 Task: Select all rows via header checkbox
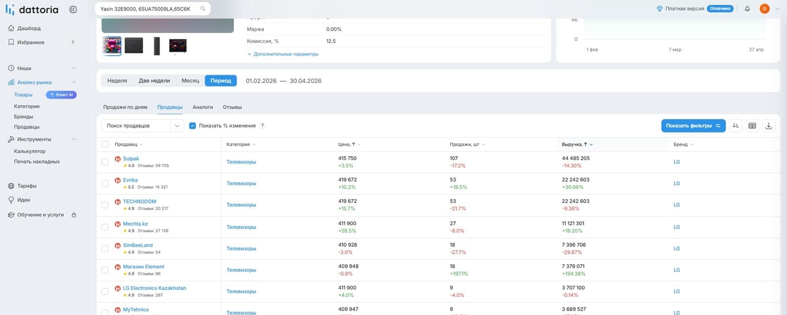(105, 144)
